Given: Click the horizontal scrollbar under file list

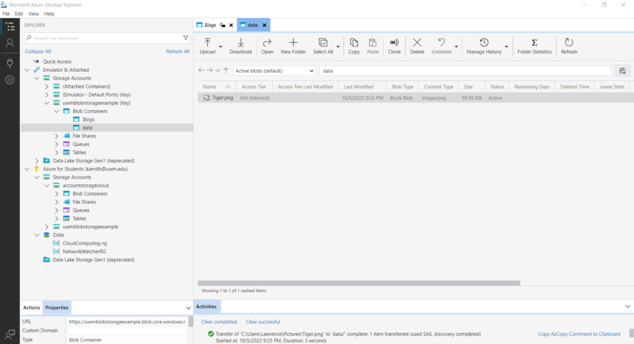Looking at the screenshot, I should [x=359, y=283].
